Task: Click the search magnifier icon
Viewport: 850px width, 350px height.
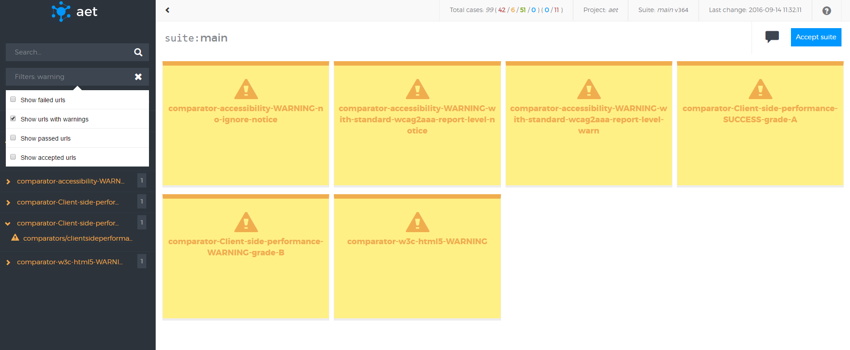Action: [x=138, y=52]
